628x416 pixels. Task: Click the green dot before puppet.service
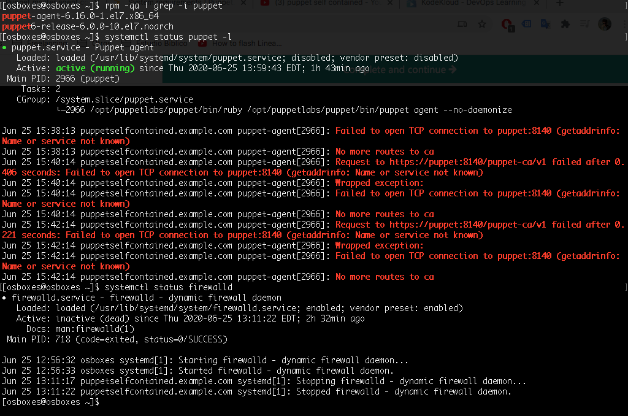[5, 47]
